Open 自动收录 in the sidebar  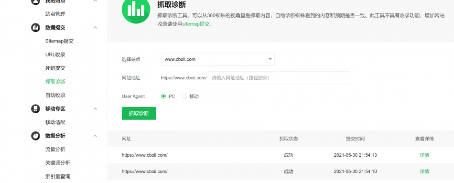click(x=55, y=95)
